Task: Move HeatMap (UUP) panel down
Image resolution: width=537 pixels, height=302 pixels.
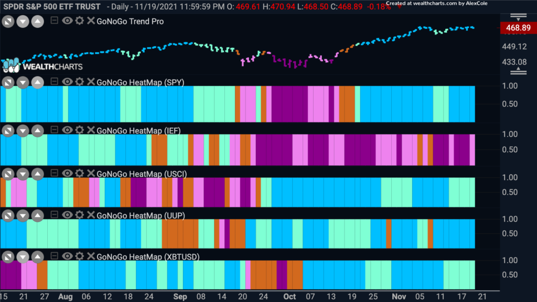Action: 23,215
